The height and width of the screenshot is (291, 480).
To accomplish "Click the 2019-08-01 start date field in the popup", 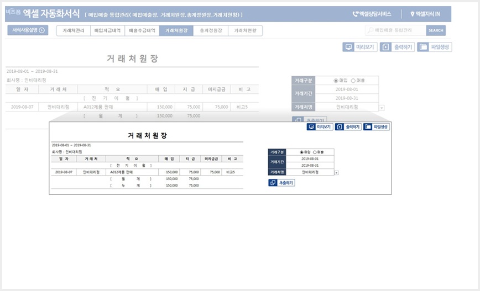I will 310,159.
